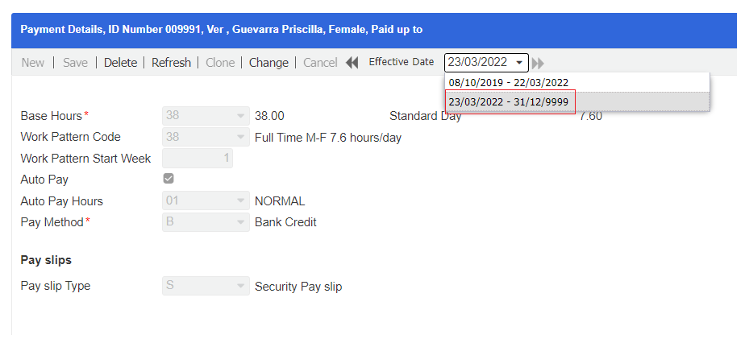Click the Cancel toolbar button
Screen dimensions: 745x343
tap(320, 63)
